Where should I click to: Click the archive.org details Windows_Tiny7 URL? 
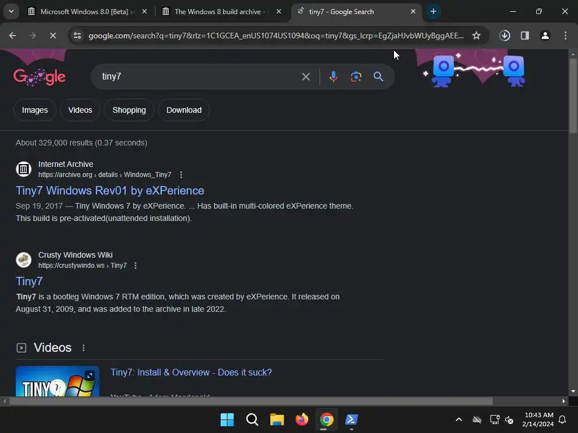(x=104, y=175)
